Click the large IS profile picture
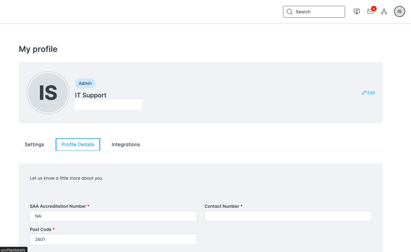 pos(48,93)
